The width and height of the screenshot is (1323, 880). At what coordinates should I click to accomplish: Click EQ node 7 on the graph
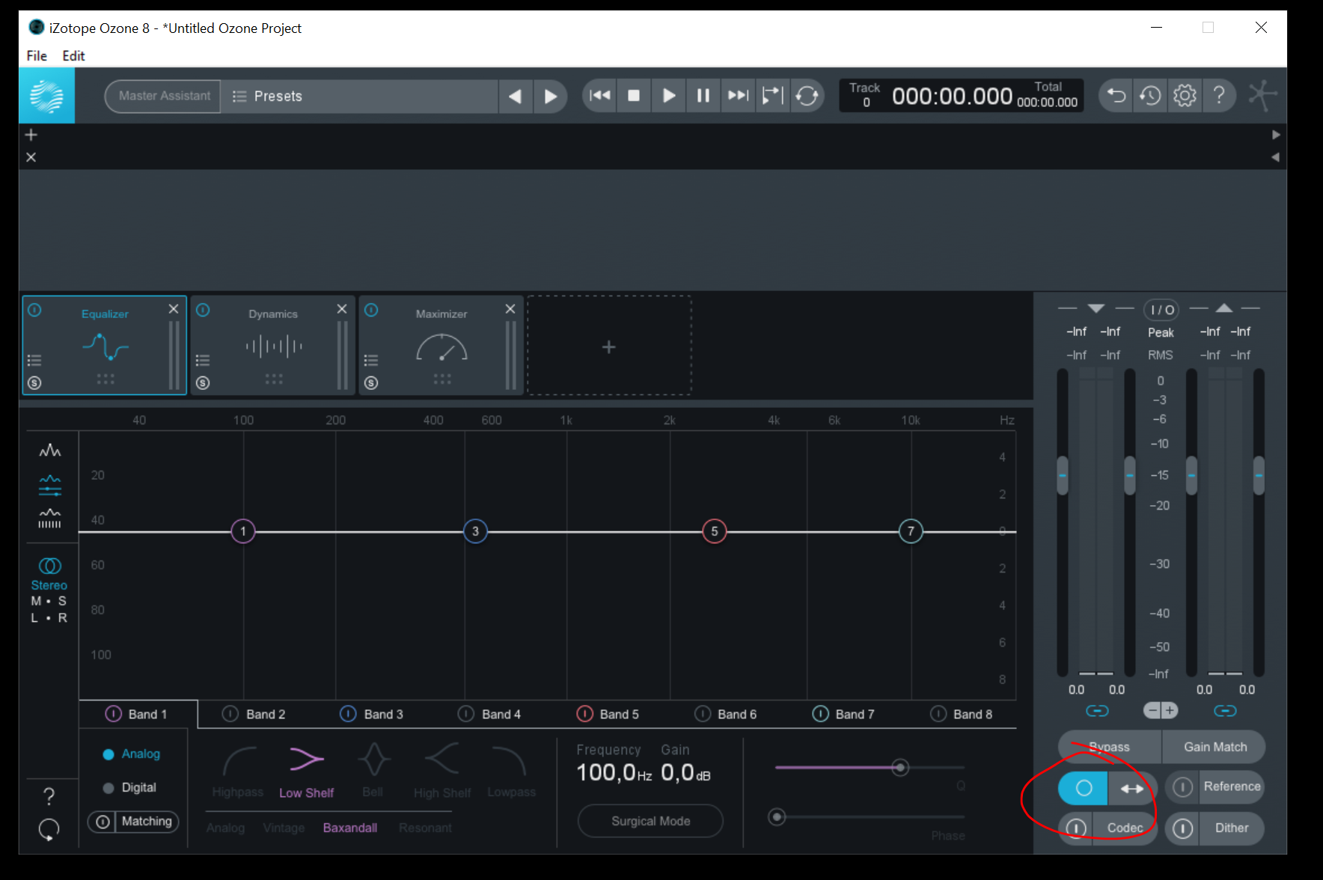tap(911, 531)
